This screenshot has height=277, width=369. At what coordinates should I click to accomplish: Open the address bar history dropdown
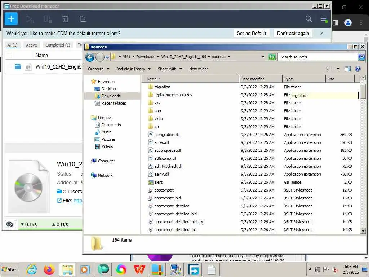point(263,57)
